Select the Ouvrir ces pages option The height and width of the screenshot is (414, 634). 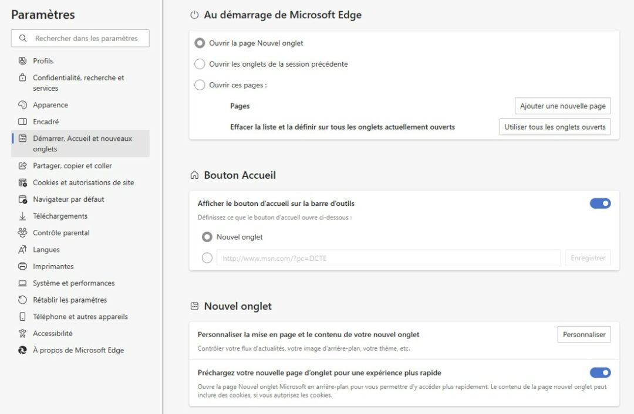point(200,85)
